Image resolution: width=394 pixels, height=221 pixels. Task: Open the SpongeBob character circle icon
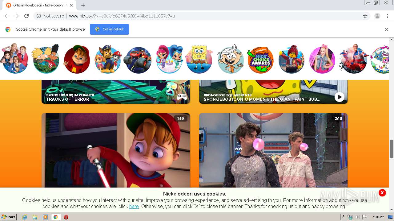199,59
